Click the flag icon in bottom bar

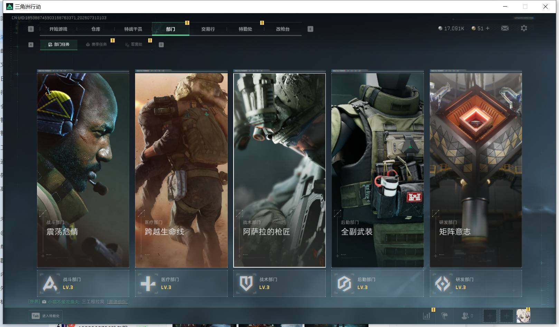(x=445, y=316)
